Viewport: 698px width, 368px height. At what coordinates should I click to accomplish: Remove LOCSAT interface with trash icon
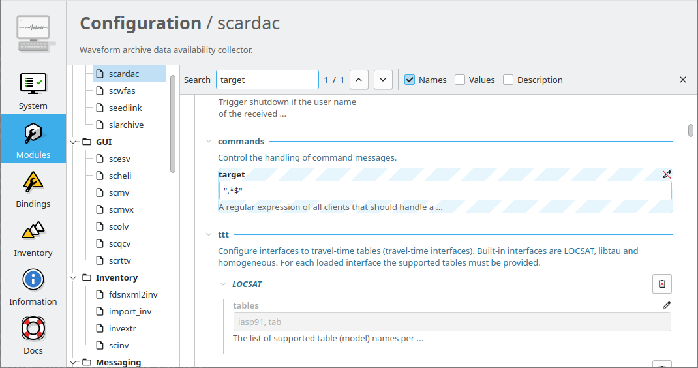[x=662, y=284]
